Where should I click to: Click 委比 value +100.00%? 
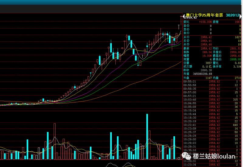205,22
